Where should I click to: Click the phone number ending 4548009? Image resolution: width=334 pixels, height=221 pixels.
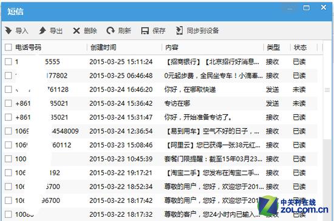[47, 131]
